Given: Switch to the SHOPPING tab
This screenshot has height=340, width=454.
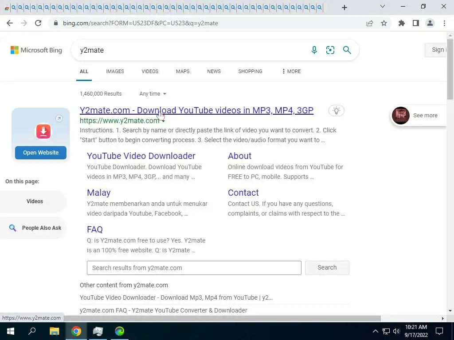Looking at the screenshot, I should [250, 71].
